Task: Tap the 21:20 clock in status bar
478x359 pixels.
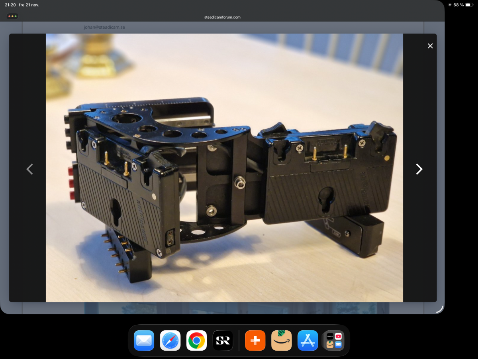Action: [10, 5]
